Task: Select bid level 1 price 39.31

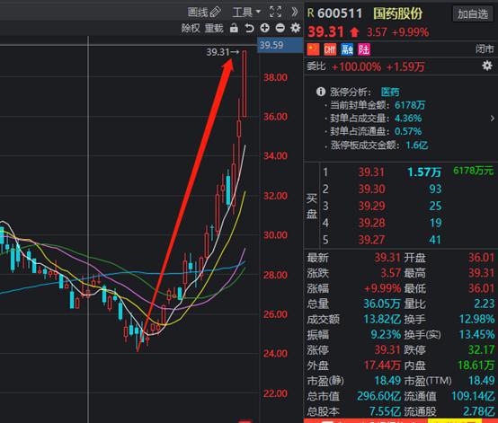Action: (371, 172)
